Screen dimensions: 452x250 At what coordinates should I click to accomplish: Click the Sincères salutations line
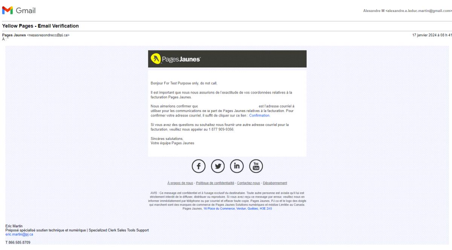coord(167,139)
